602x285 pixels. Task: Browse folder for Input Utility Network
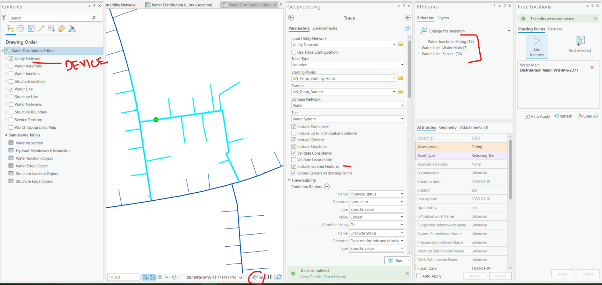401,44
